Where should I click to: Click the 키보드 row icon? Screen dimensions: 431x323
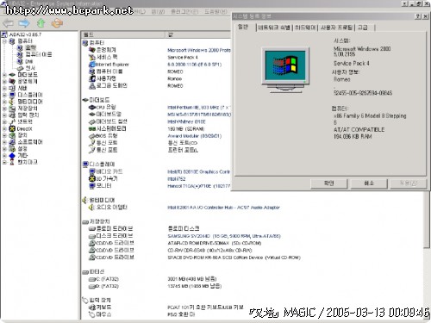pos(92,307)
